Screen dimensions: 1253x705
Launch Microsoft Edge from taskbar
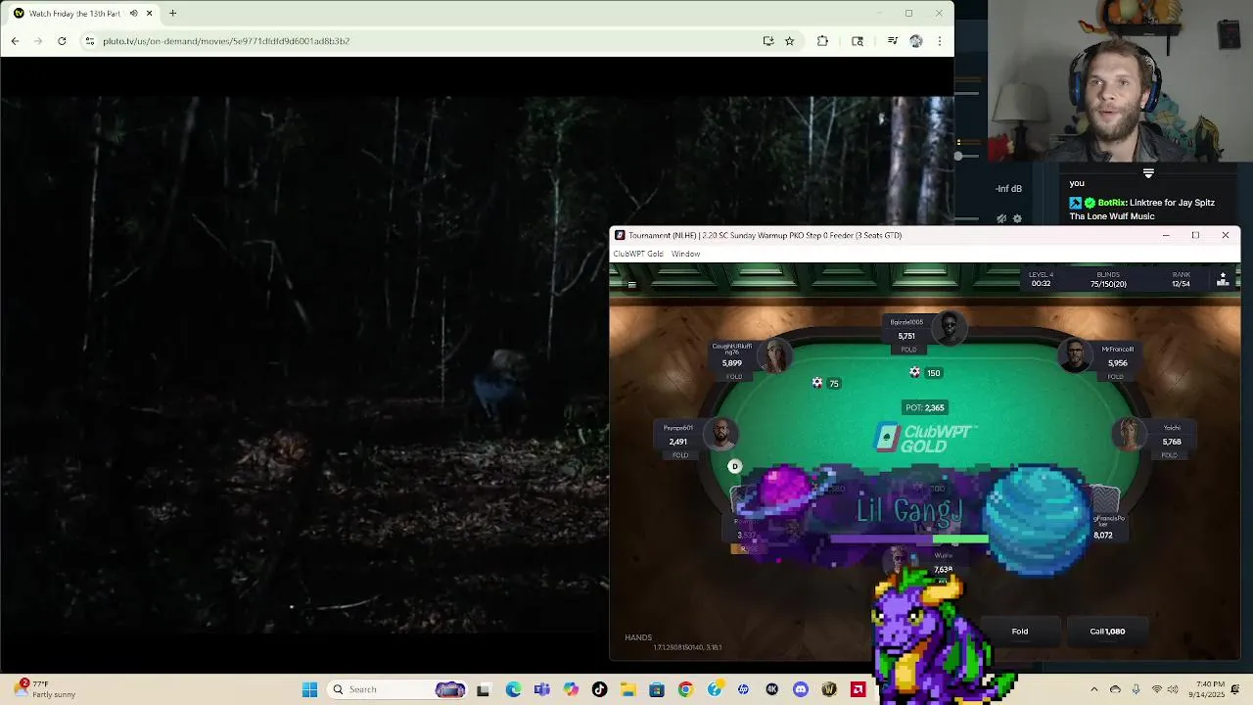tap(513, 689)
